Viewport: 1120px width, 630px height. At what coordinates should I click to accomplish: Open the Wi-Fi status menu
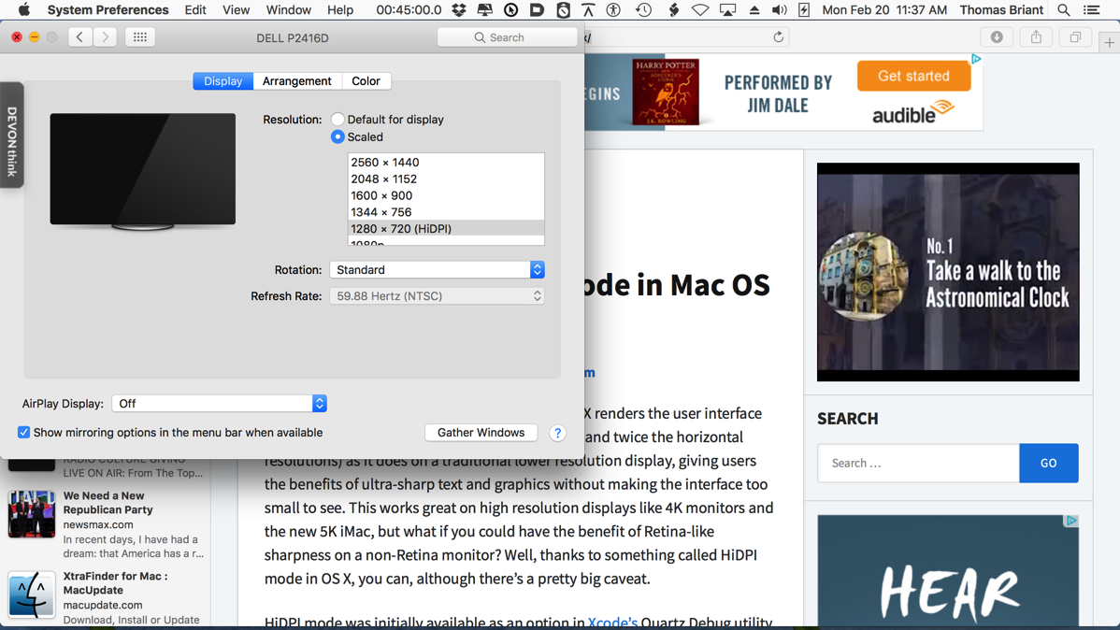pyautogui.click(x=700, y=10)
